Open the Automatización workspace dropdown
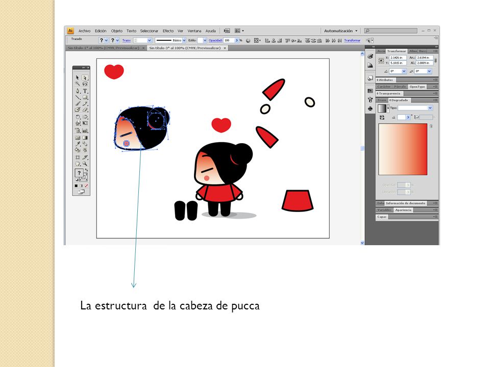490x367 pixels. 340,31
